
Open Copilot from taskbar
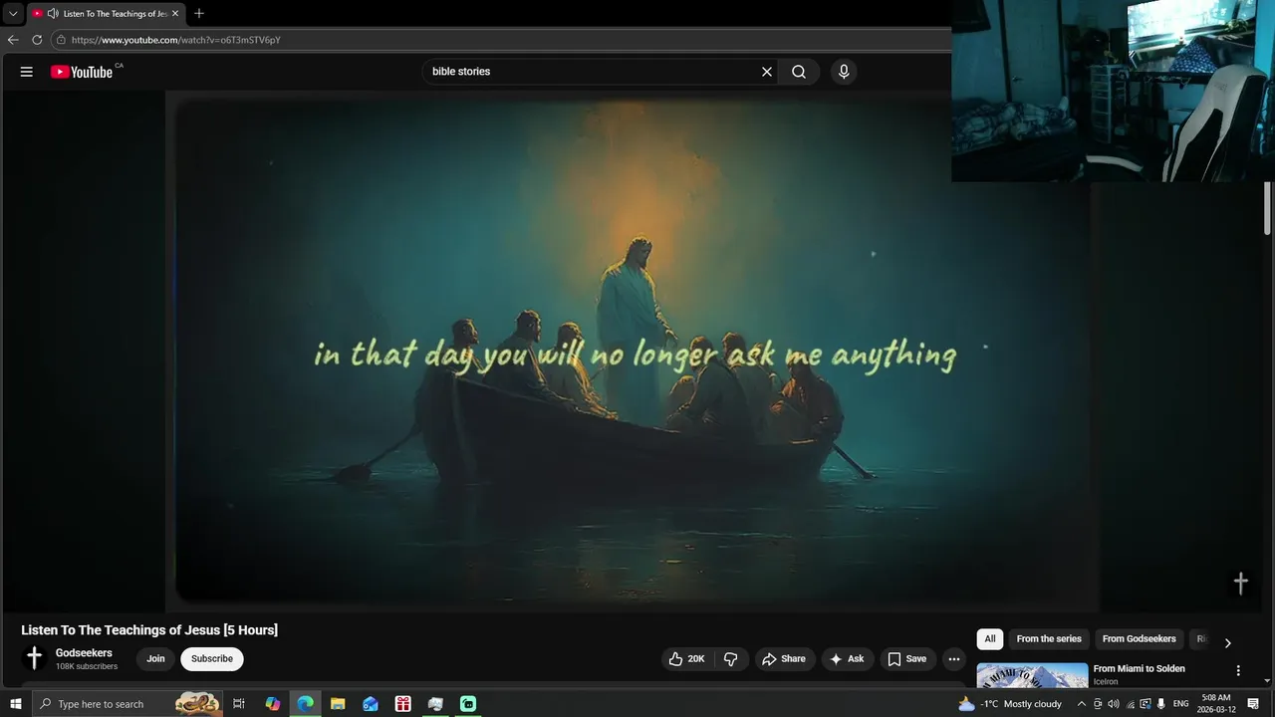pyautogui.click(x=273, y=704)
